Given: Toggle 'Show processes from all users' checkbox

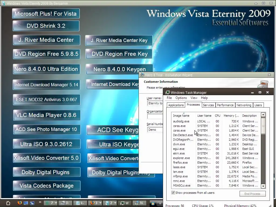Looking at the screenshot, I should click(173, 192).
